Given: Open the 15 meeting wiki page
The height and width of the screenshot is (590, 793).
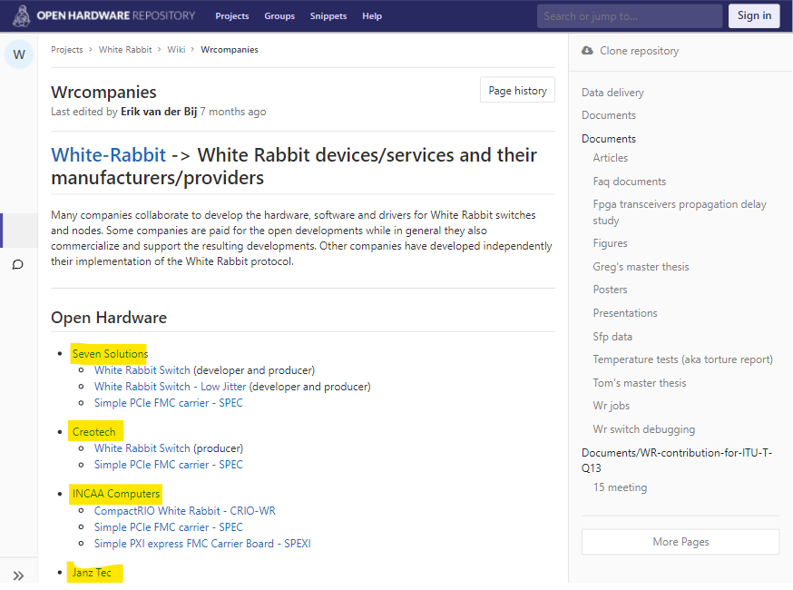Looking at the screenshot, I should (620, 487).
